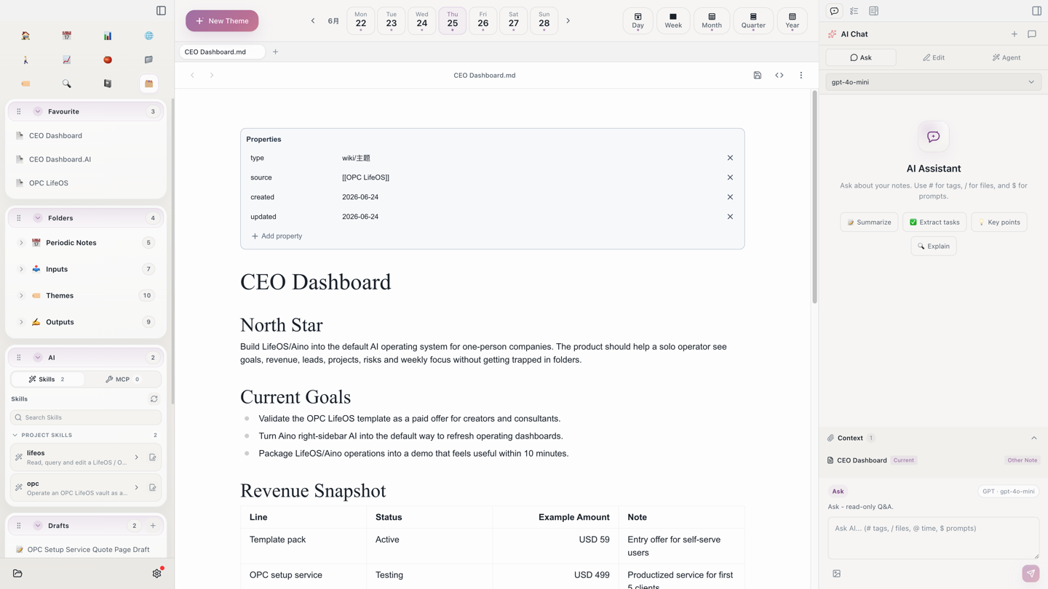Switch calendar to Week view
Viewport: 1048px width, 589px height.
click(673, 21)
